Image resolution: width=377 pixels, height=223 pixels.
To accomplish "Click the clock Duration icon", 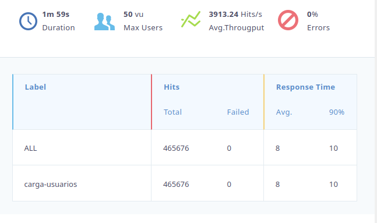I will pos(28,21).
